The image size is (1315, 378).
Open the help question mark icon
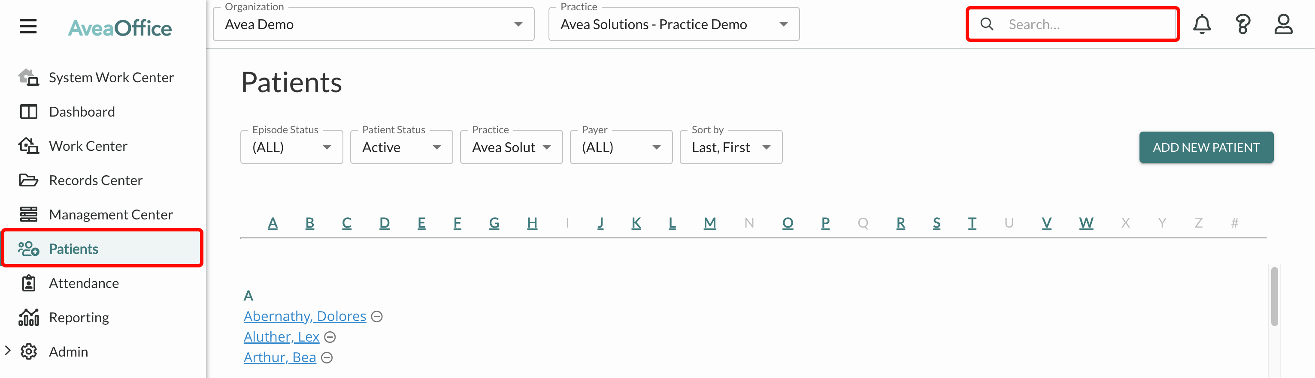1242,24
